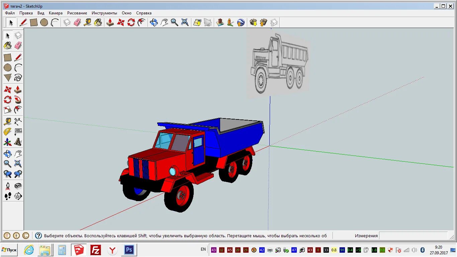The image size is (457, 257).
Task: Click the Rotate tool in top toolbar
Action: (x=131, y=22)
